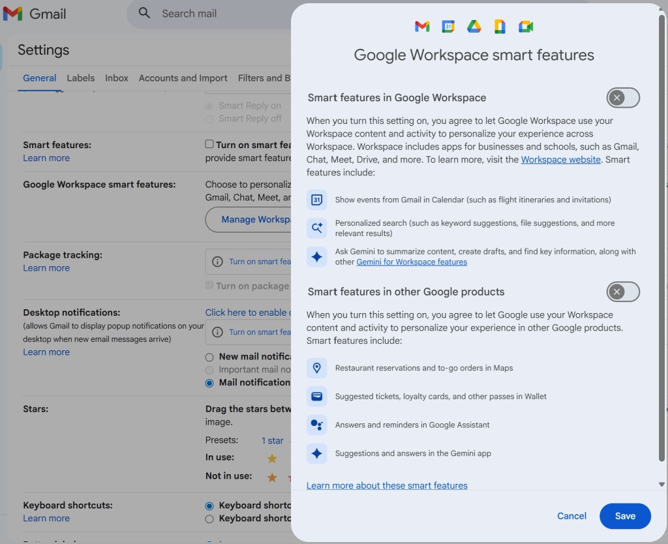Image resolution: width=668 pixels, height=544 pixels.
Task: Enable Smart features in other Google products toggle
Action: tap(623, 292)
